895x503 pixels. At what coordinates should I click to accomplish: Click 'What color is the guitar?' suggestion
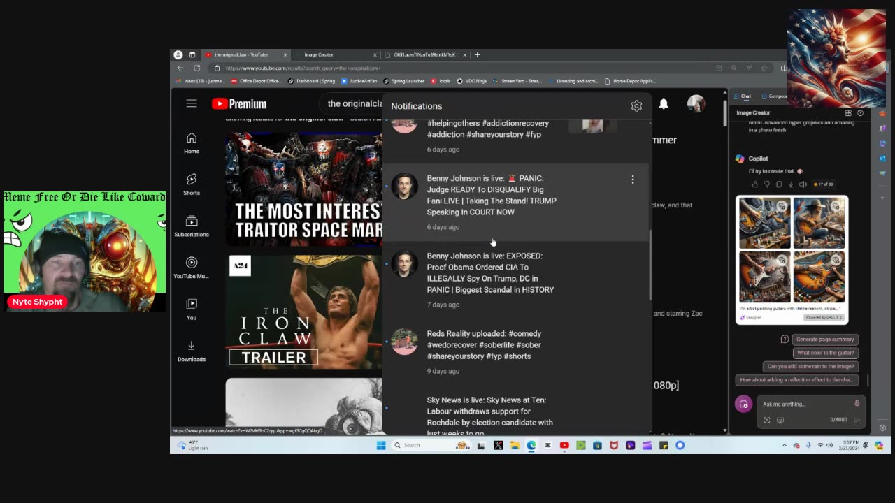[825, 353]
